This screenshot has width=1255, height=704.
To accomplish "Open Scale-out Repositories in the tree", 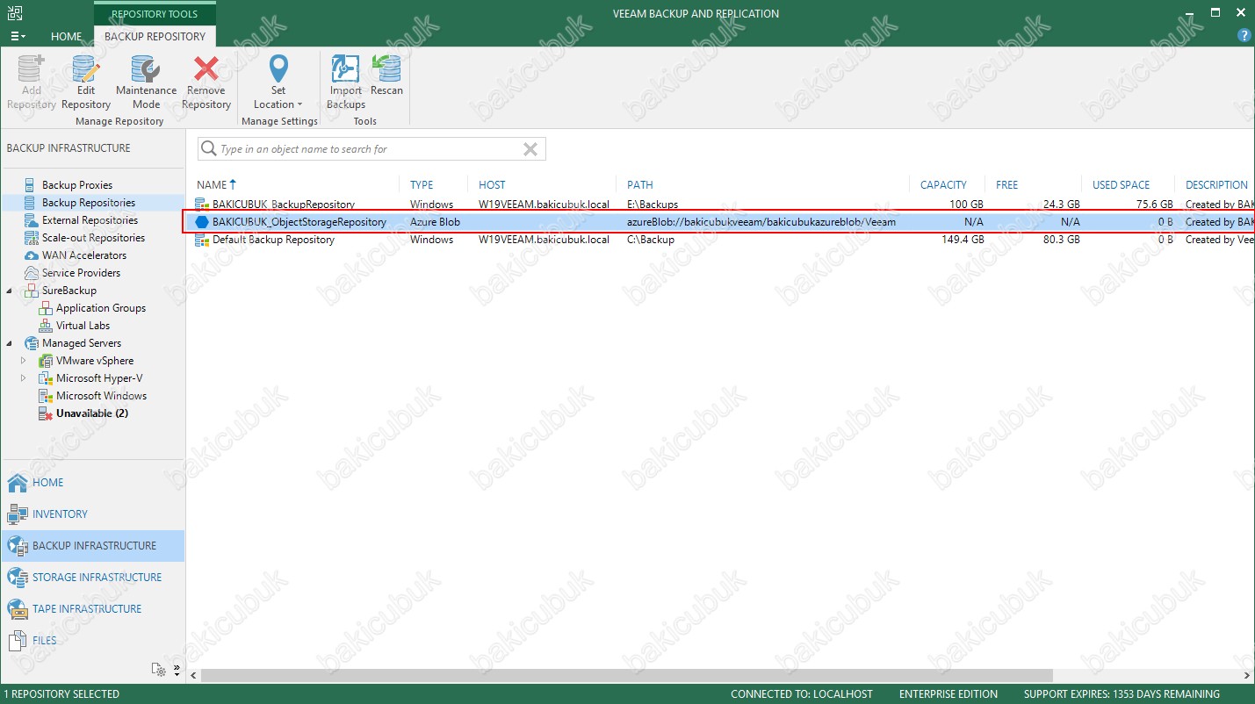I will point(93,238).
